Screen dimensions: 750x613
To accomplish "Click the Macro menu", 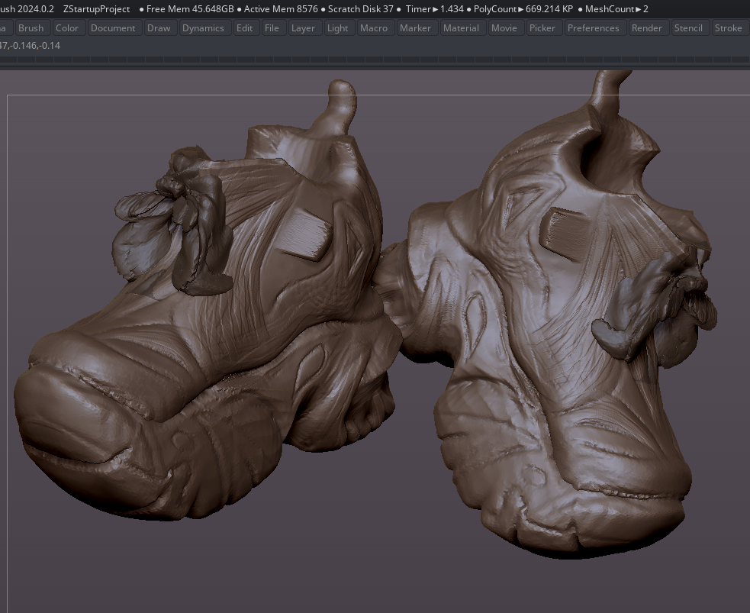I will [x=374, y=28].
